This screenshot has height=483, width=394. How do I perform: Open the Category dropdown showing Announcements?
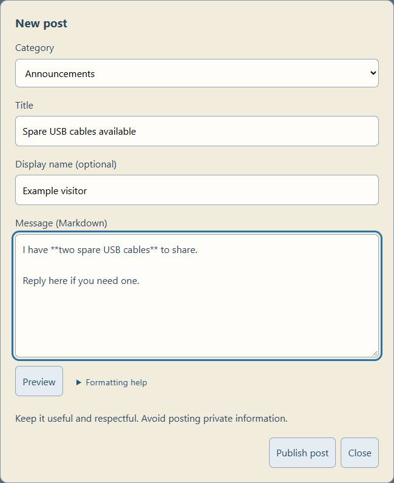coord(197,73)
